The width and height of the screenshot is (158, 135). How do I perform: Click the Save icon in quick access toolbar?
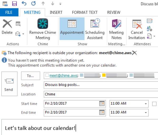coord(14,4)
